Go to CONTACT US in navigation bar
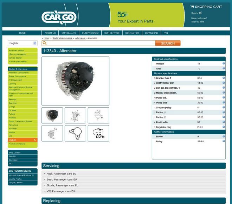The image size is (232, 204). click(132, 33)
